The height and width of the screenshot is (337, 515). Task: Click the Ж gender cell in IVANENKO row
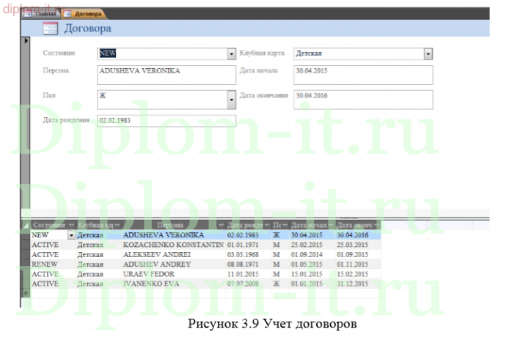pos(280,284)
